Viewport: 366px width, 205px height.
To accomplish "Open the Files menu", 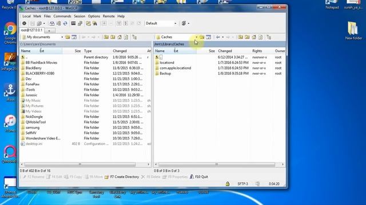I will (x=47, y=17).
